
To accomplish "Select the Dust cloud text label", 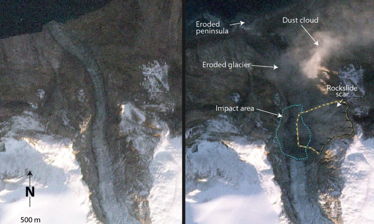I will click(300, 20).
